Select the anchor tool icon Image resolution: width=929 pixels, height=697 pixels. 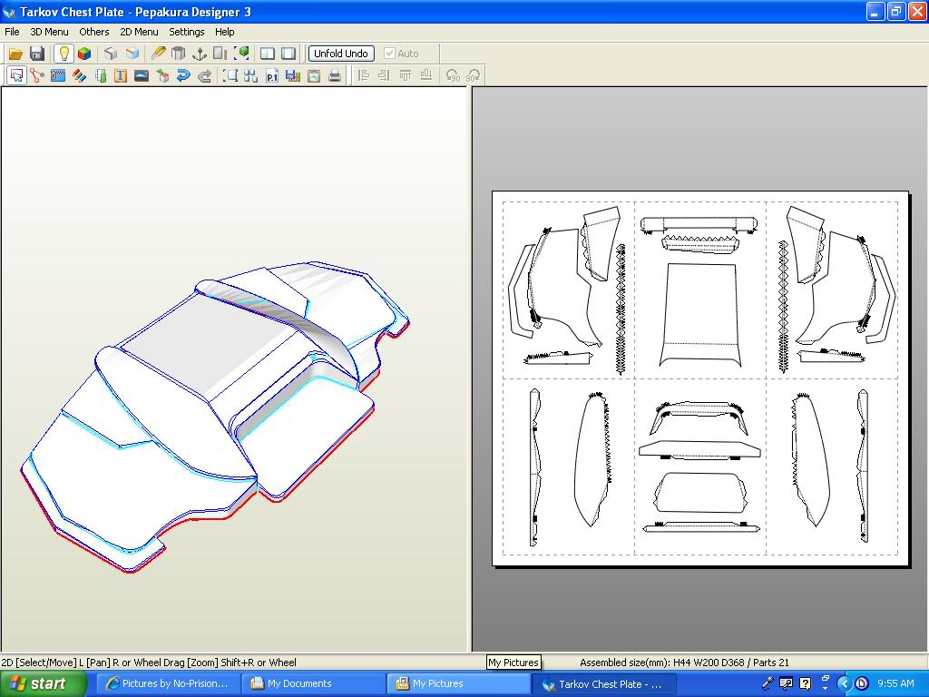click(200, 54)
